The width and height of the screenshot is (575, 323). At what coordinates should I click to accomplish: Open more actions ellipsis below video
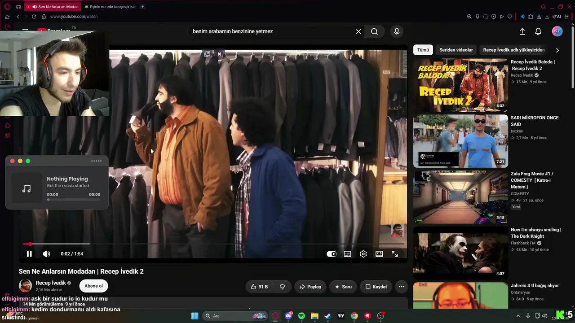point(402,287)
